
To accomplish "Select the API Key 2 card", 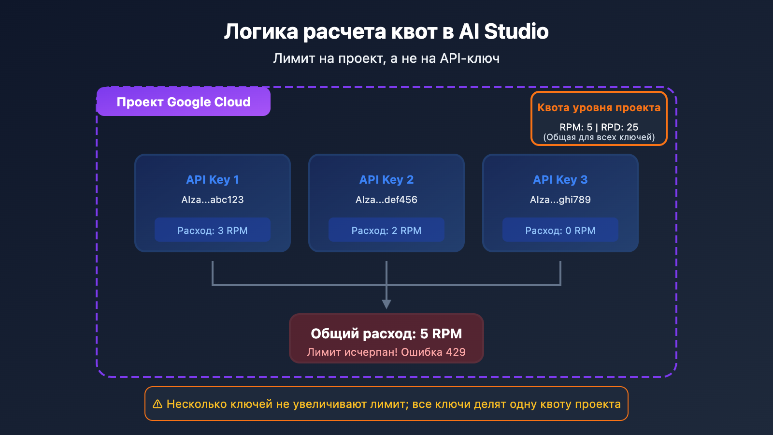I will coord(386,203).
